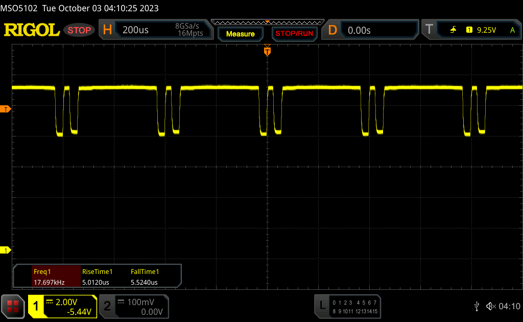The width and height of the screenshot is (523, 322).
Task: Click the orange trigger level marker on left edge
Action: [x=5, y=109]
